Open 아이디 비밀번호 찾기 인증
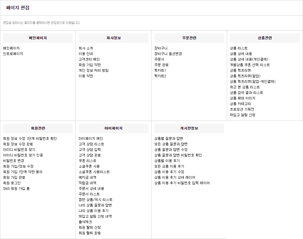This screenshot has height=239, width=303. click(23, 155)
